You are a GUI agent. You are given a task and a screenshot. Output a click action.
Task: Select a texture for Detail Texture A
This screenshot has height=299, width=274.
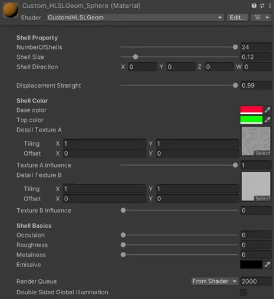tap(263, 153)
